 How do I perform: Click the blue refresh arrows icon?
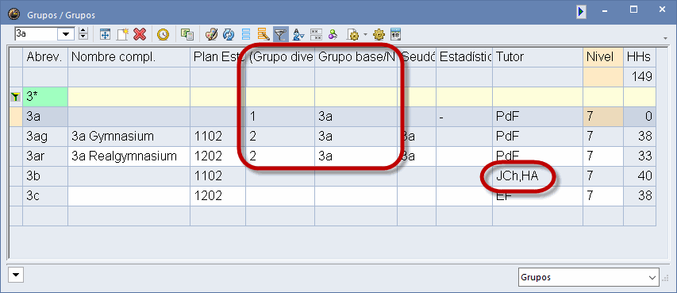click(229, 34)
